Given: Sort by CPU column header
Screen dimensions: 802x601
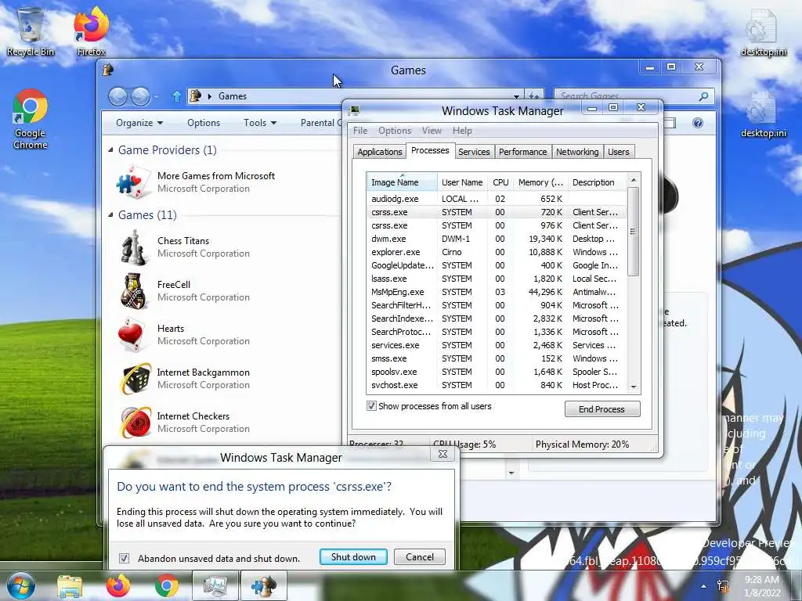Looking at the screenshot, I should (x=500, y=182).
